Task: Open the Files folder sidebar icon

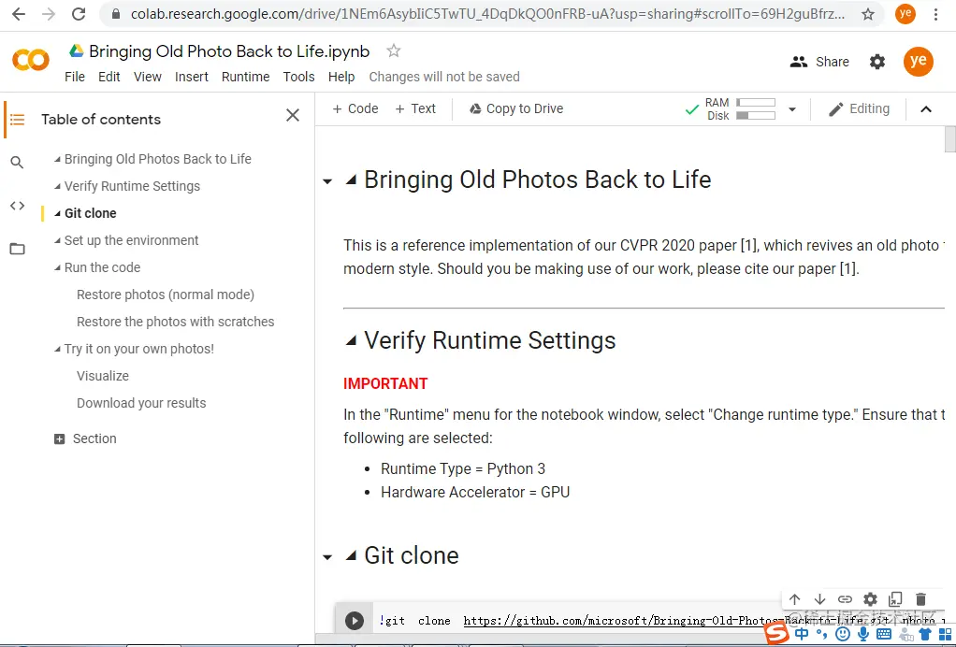Action: [x=17, y=249]
